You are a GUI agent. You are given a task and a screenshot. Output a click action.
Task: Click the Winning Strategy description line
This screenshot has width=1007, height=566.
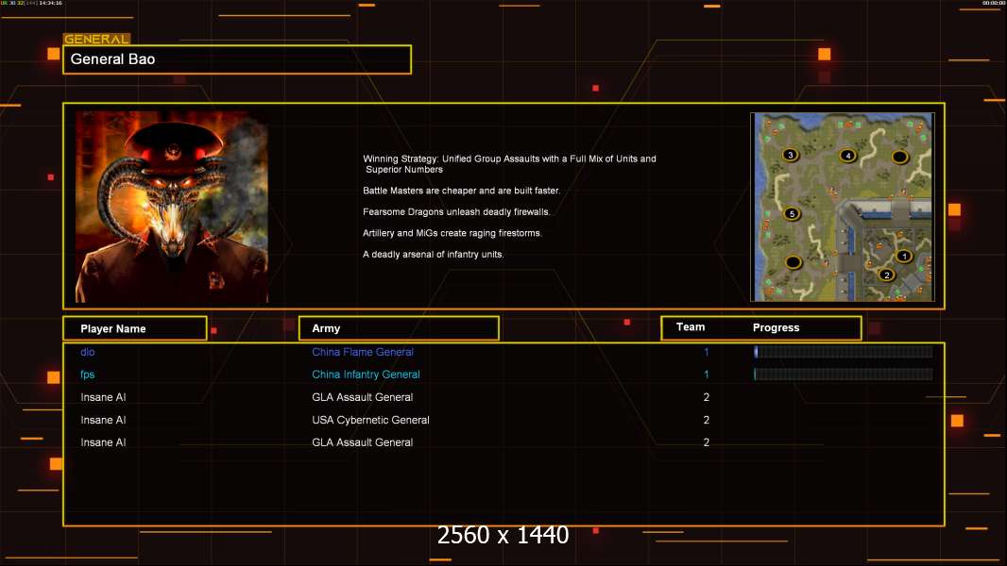point(509,164)
